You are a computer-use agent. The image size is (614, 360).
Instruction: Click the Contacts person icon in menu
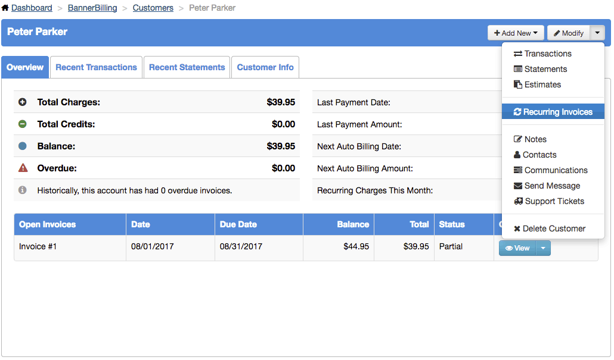tap(517, 155)
